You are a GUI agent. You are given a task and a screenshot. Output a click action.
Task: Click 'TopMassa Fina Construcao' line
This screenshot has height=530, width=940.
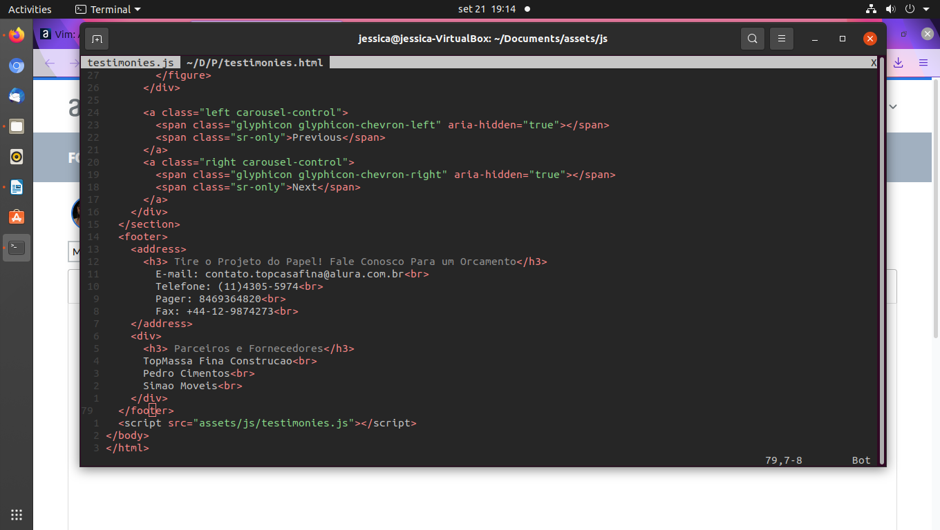[218, 361]
